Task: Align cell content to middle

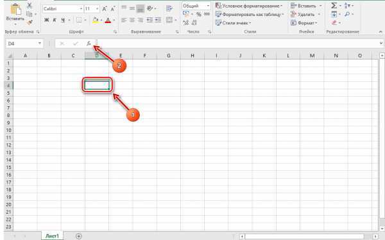Action: 132,8
